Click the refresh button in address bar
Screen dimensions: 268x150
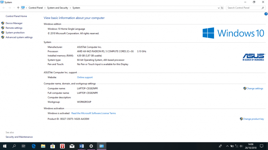(222, 8)
